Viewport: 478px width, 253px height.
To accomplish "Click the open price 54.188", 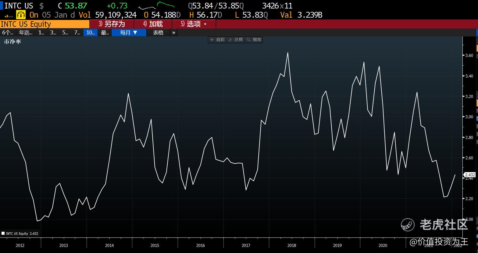I will (x=163, y=15).
